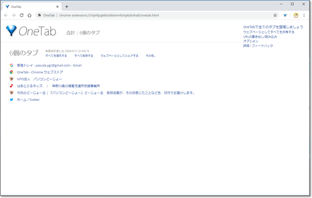
Task: Click the browser reload button
Action: tap(21, 15)
